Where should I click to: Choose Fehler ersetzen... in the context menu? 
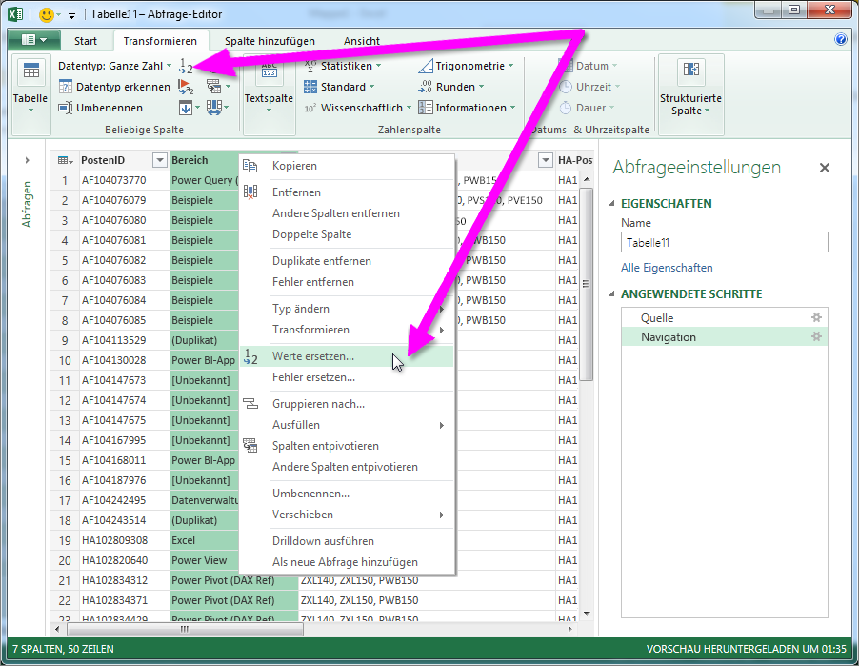[347, 377]
